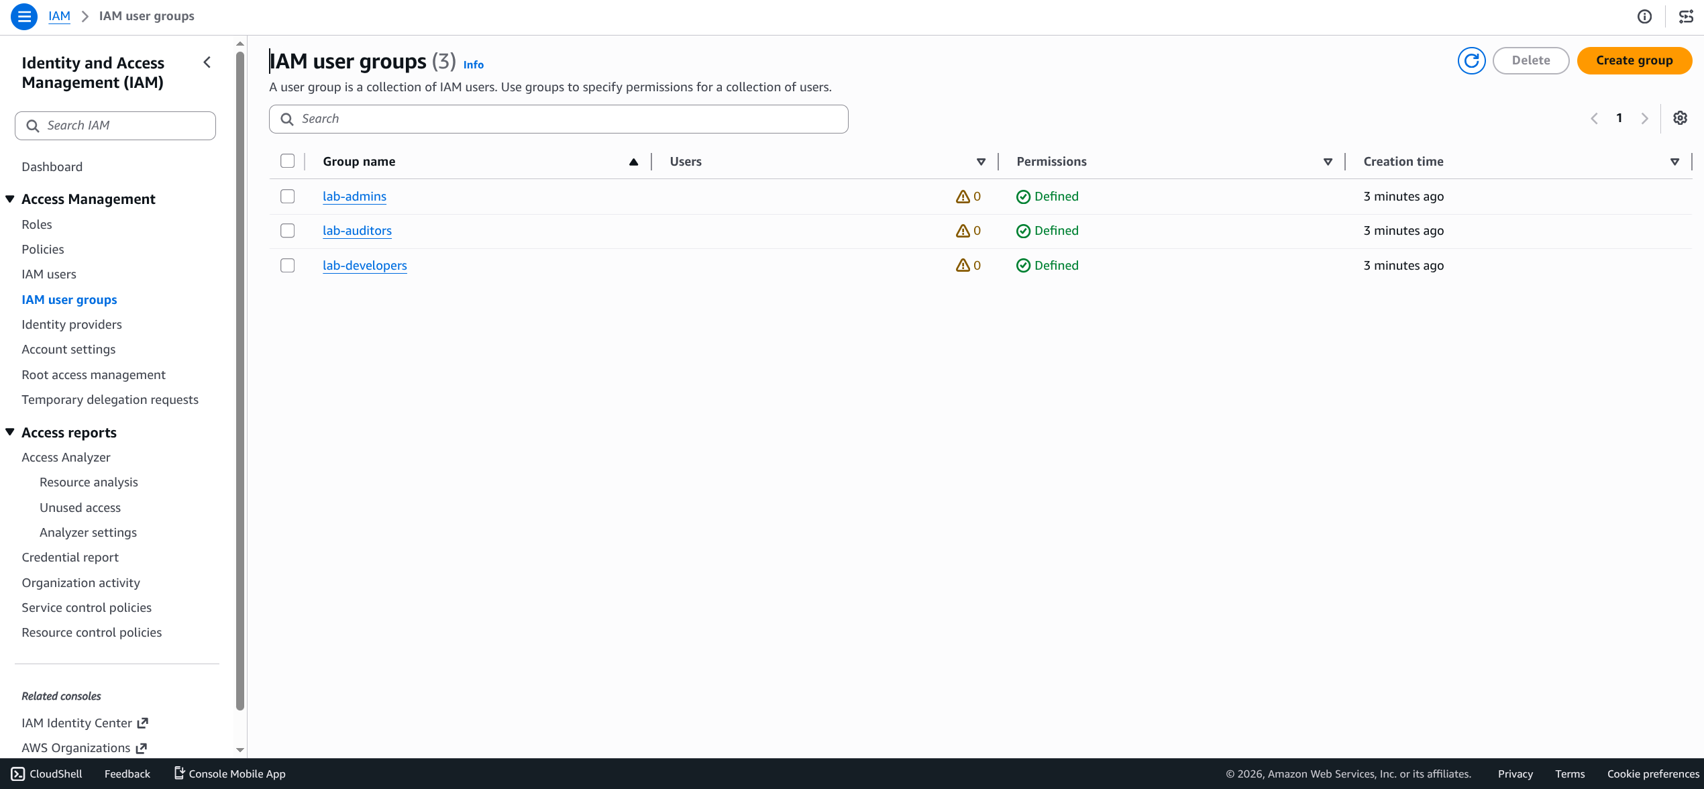The width and height of the screenshot is (1704, 789).
Task: Open the lab-admins group link
Action: point(354,197)
